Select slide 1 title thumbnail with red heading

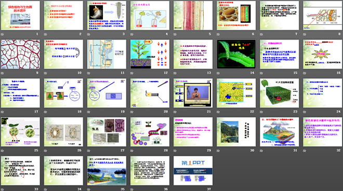20,16
